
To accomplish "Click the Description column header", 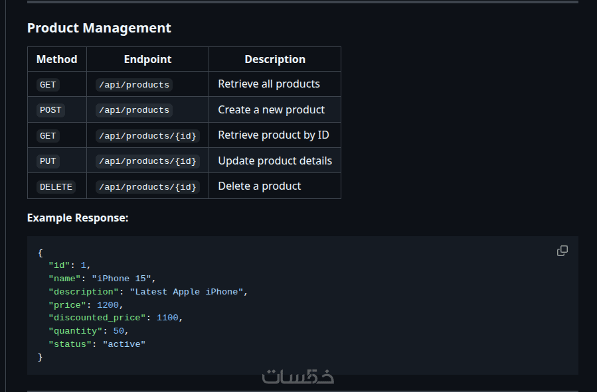I will click(x=275, y=59).
